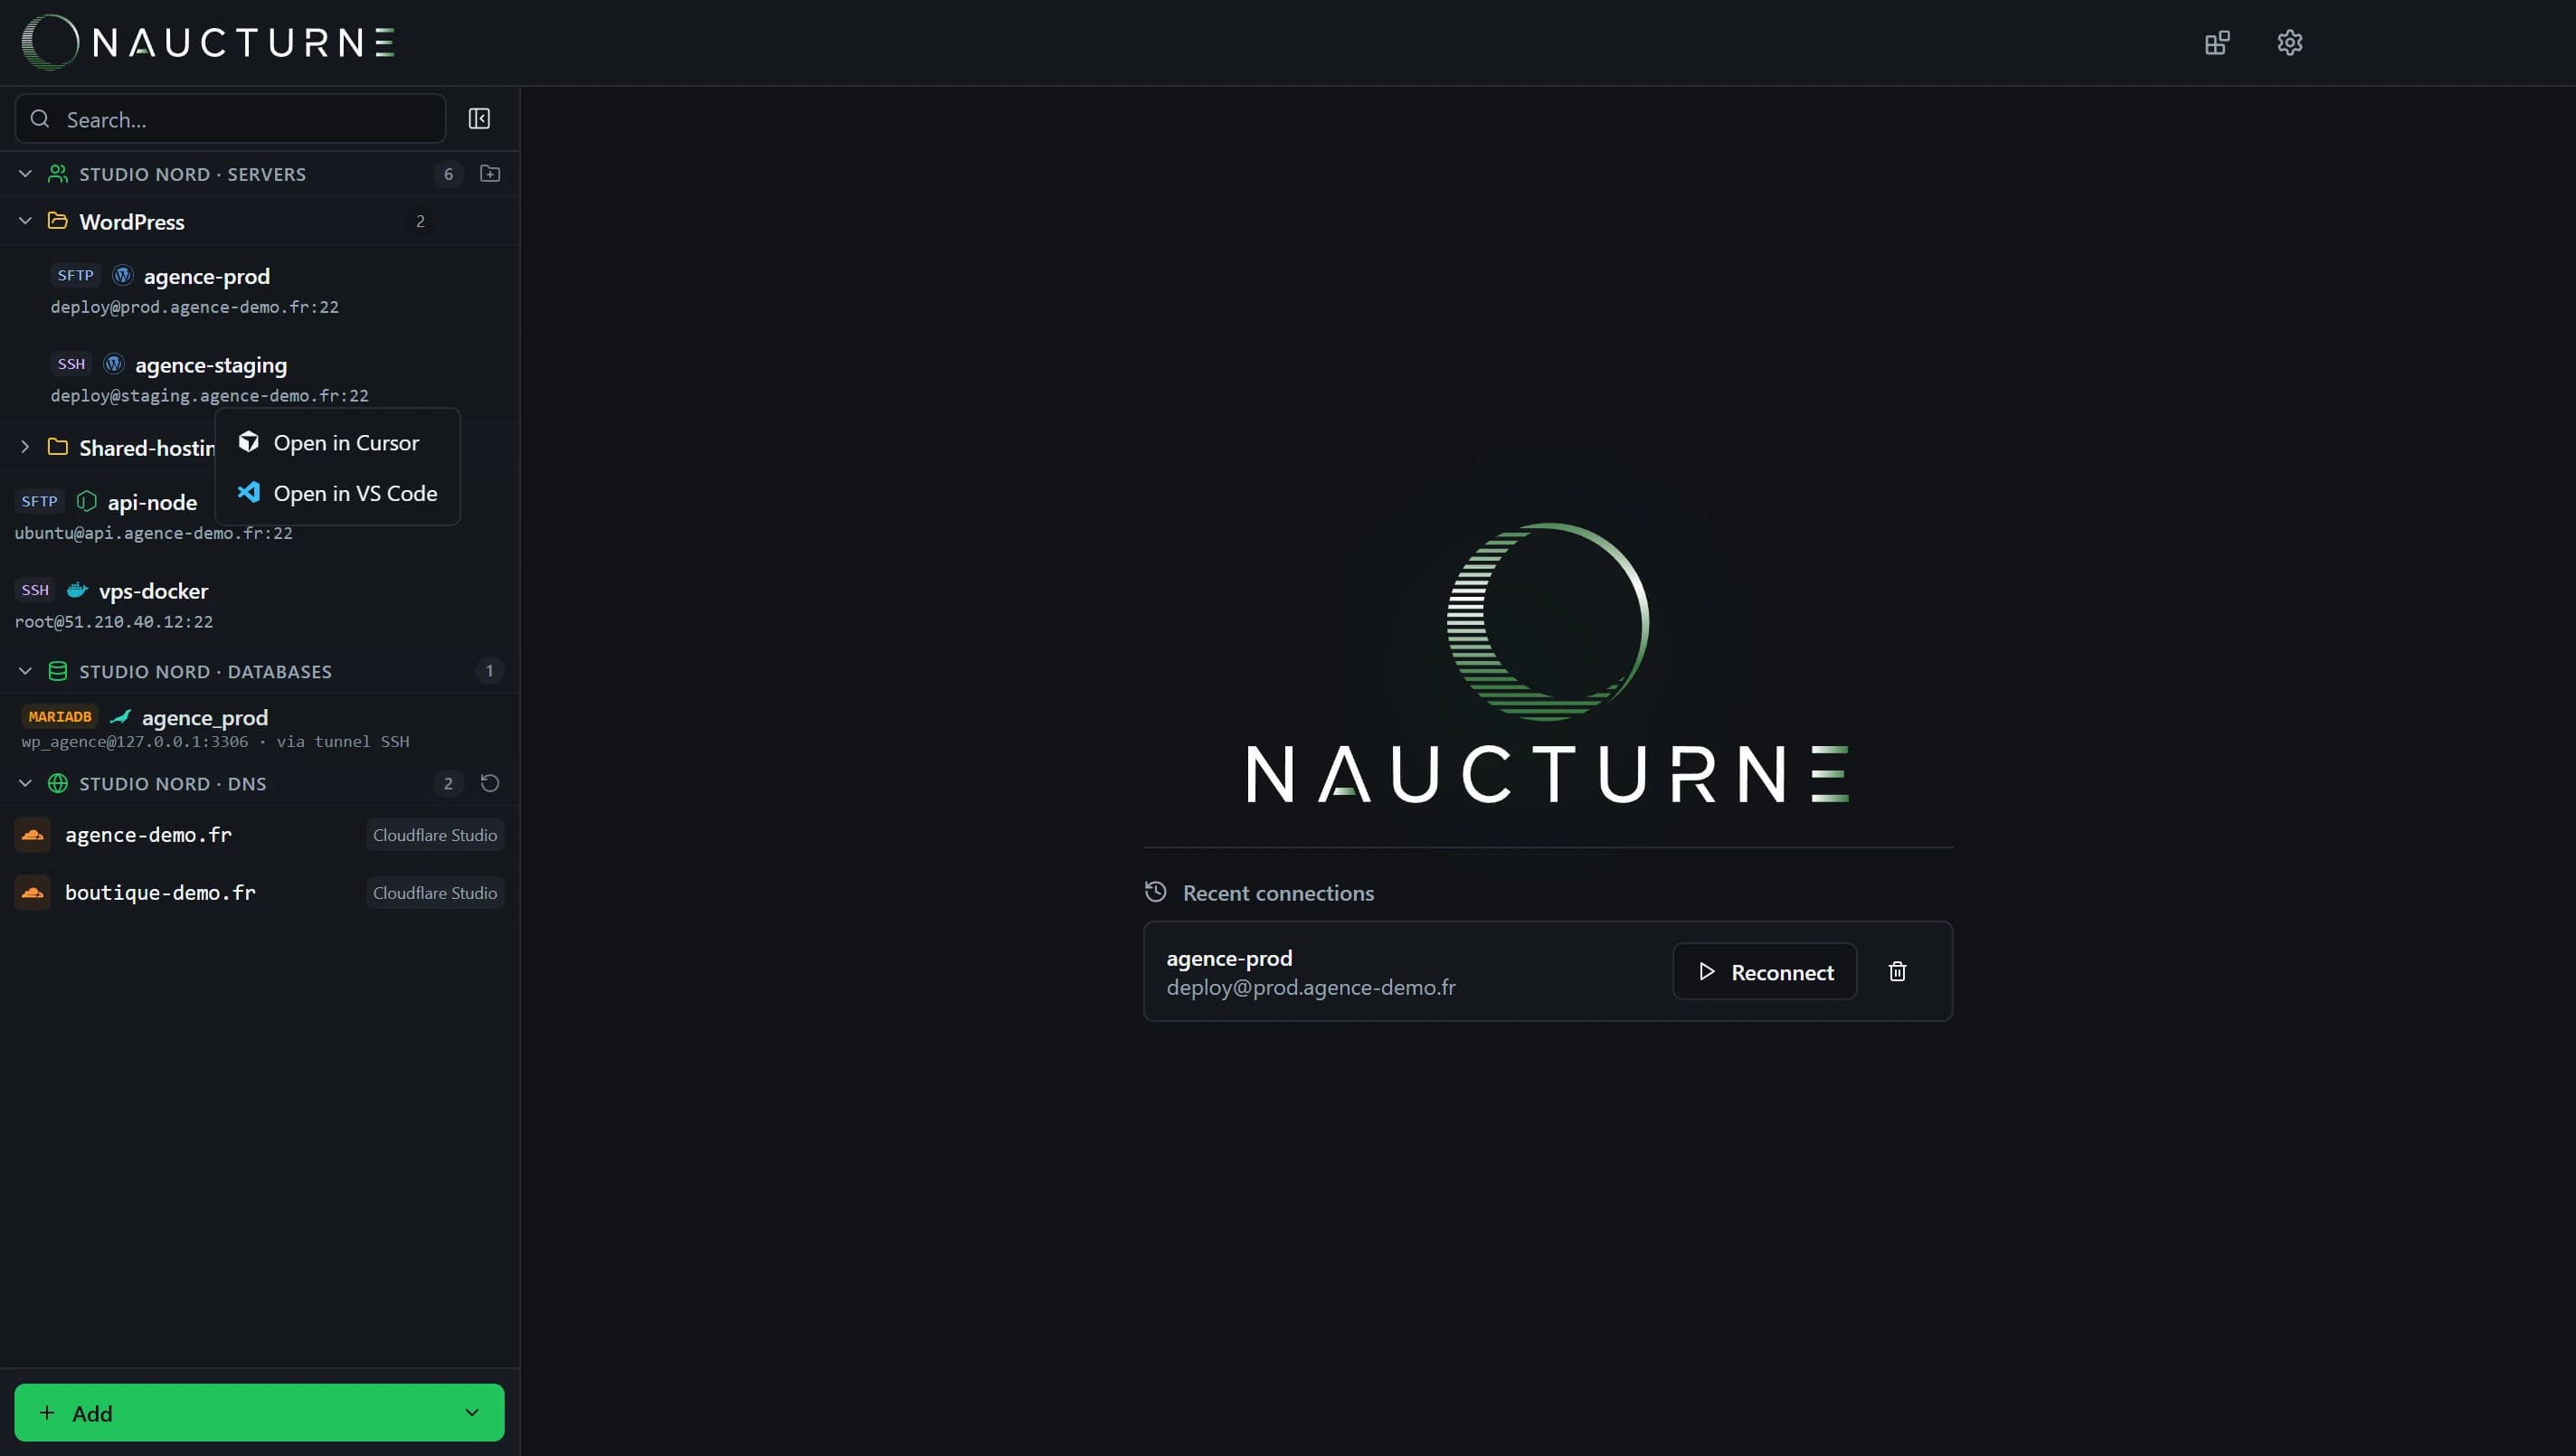Viewport: 2576px width, 1456px height.
Task: Reconnect to agence-prod
Action: (x=1765, y=972)
